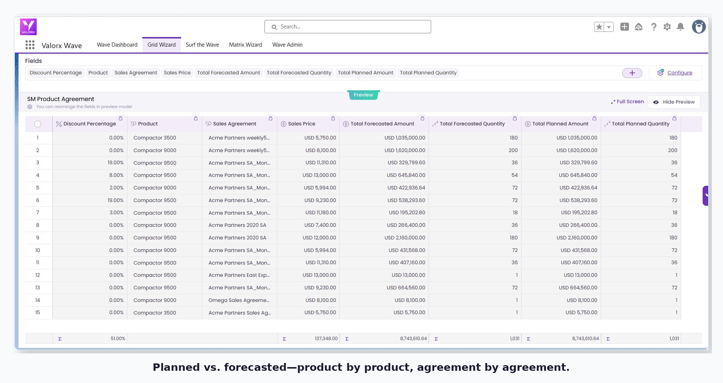The width and height of the screenshot is (723, 383).
Task: Click currency icon in Total Forecasted Amount header
Action: [346, 124]
